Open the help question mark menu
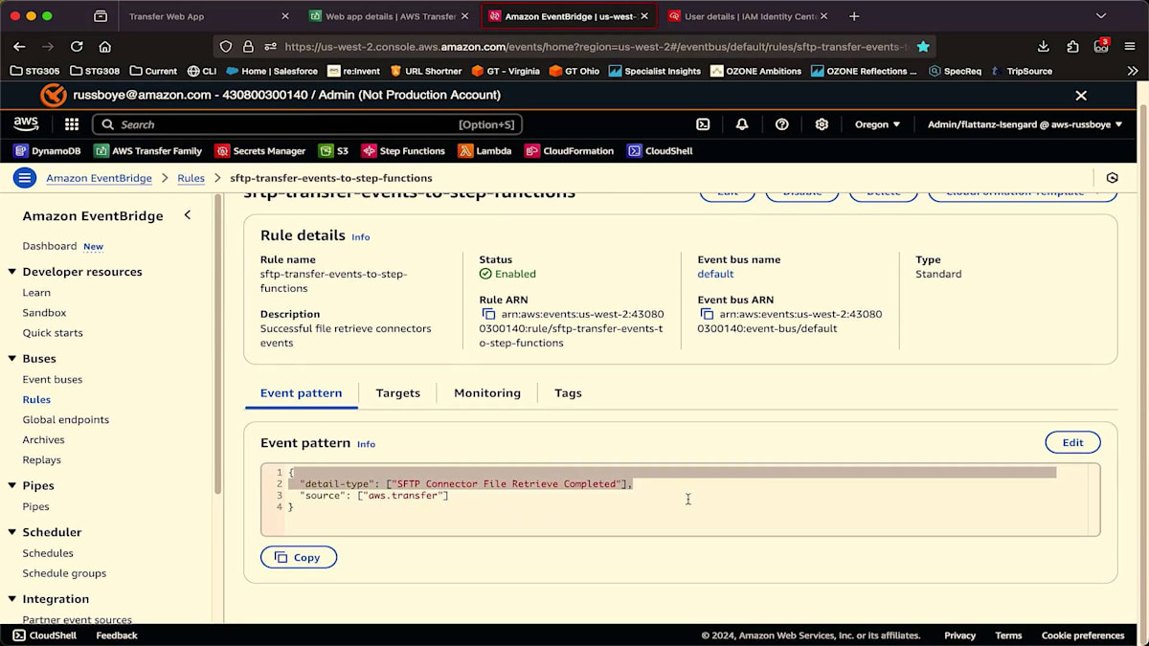 click(782, 124)
